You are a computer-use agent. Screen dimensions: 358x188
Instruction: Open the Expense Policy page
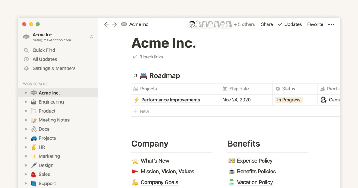[254, 161]
